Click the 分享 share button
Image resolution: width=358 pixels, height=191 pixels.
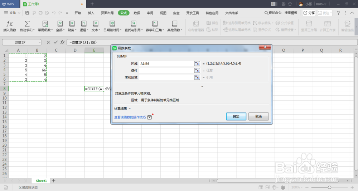309,13
